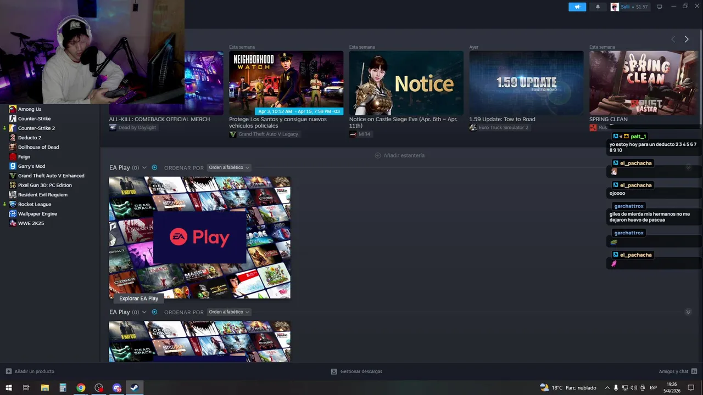
Task: Toggle ready-to-play filter on upper EA Play shelf
Action: point(154,167)
